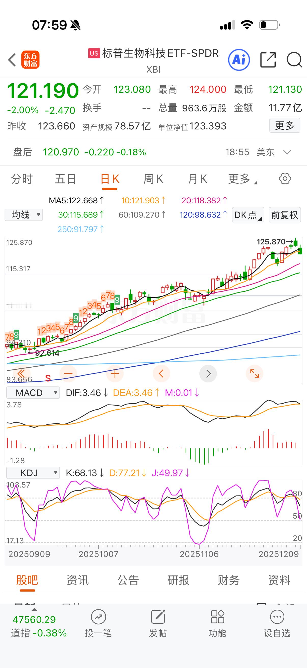Open chart settings gear icon
This screenshot has height=668, width=307.
[285, 179]
